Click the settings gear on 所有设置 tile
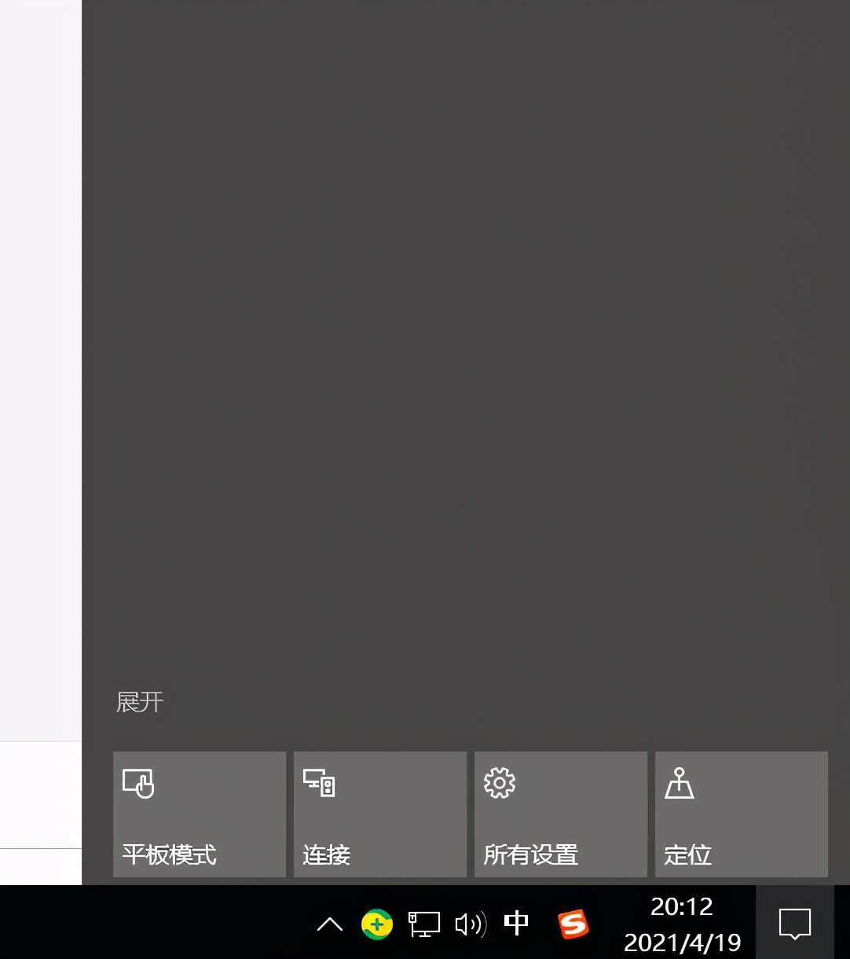This screenshot has height=959, width=850. pyautogui.click(x=500, y=783)
